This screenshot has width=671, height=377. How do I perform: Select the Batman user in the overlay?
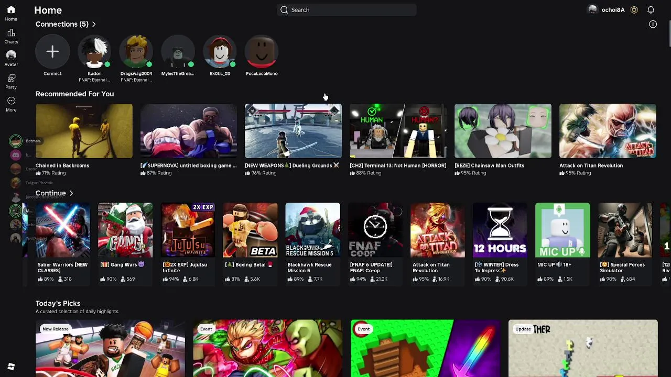coord(16,141)
